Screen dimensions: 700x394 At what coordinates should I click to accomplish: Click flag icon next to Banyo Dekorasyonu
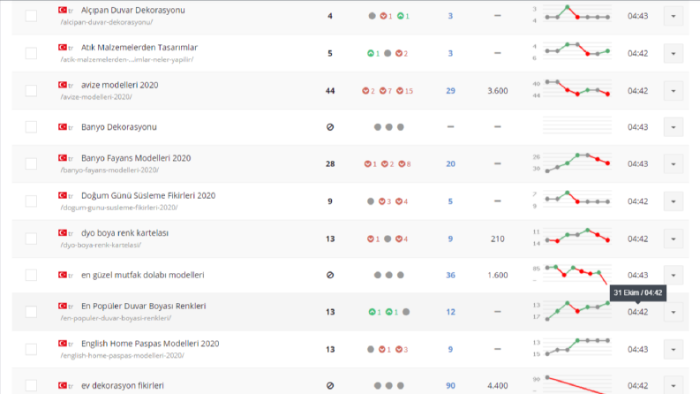[x=63, y=127]
